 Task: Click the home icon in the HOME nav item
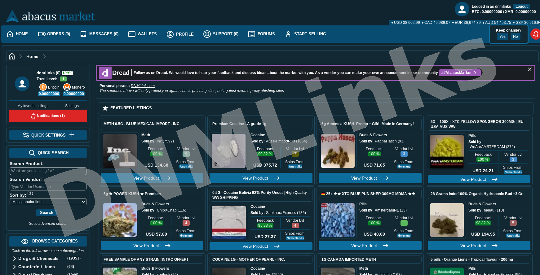pos(10,34)
